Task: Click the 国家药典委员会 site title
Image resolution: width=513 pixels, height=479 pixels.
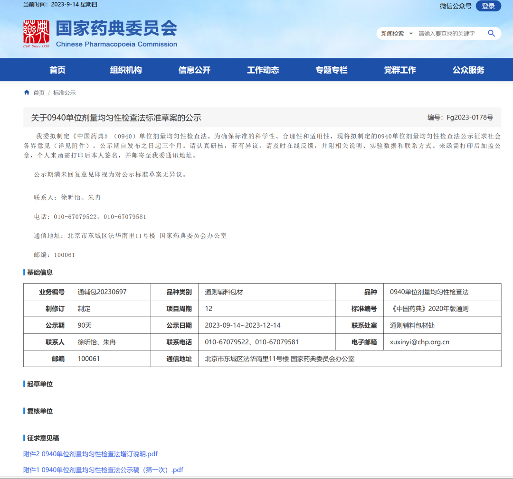Action: tap(116, 28)
